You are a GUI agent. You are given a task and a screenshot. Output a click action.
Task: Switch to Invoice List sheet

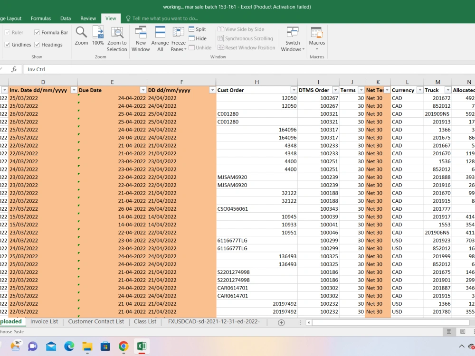44,321
